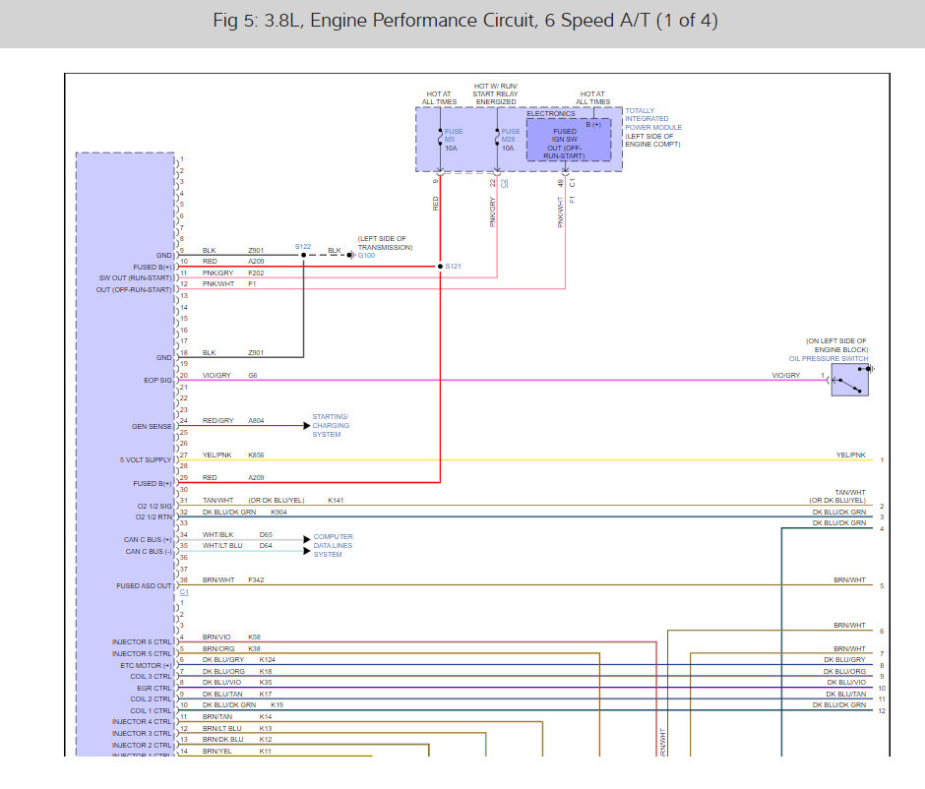Click the COIL 3 CTRL pin label
The width and height of the screenshot is (925, 789).
151,677
